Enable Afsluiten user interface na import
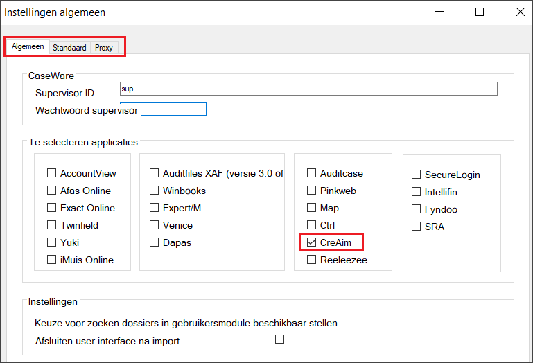The image size is (533, 363). tap(280, 339)
